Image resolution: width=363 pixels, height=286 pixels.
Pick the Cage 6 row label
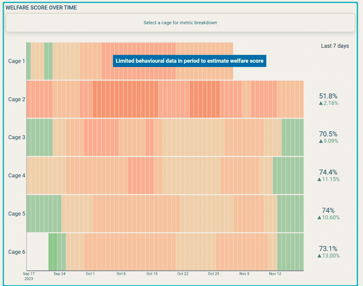(17, 252)
